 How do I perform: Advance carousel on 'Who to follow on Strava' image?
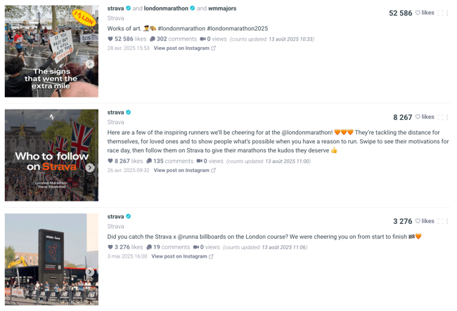(x=90, y=168)
